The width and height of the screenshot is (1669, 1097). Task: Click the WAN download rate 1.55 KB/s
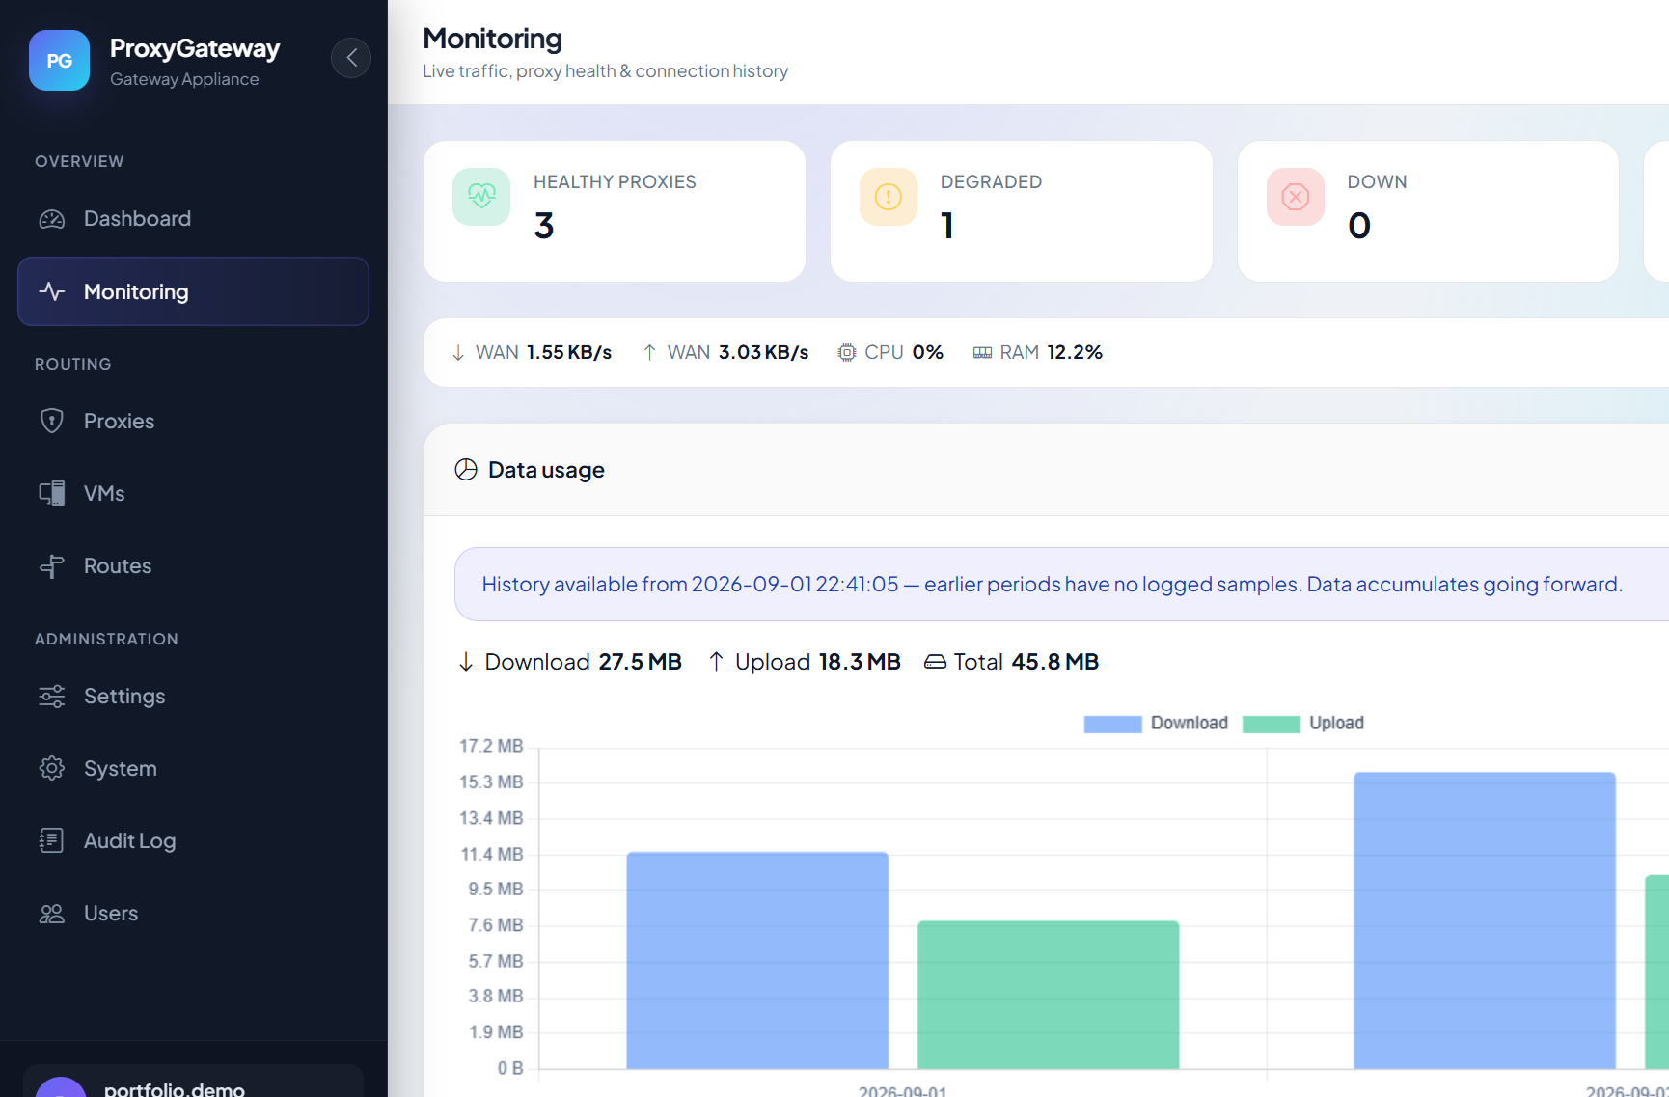[569, 353]
